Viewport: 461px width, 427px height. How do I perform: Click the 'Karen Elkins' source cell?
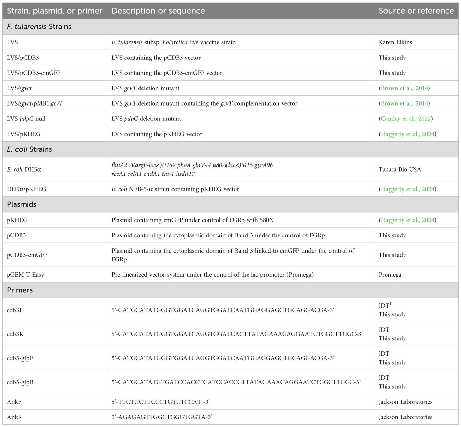(x=395, y=42)
